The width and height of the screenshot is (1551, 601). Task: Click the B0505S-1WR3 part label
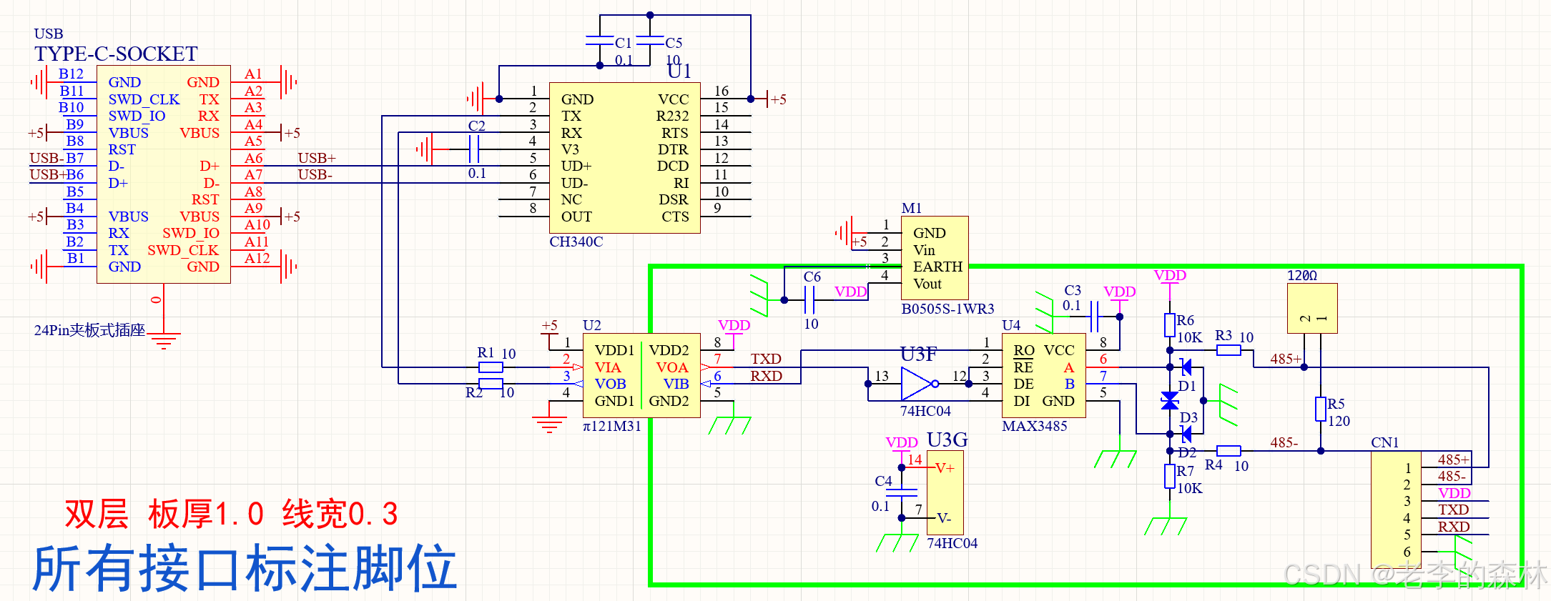[x=947, y=309]
